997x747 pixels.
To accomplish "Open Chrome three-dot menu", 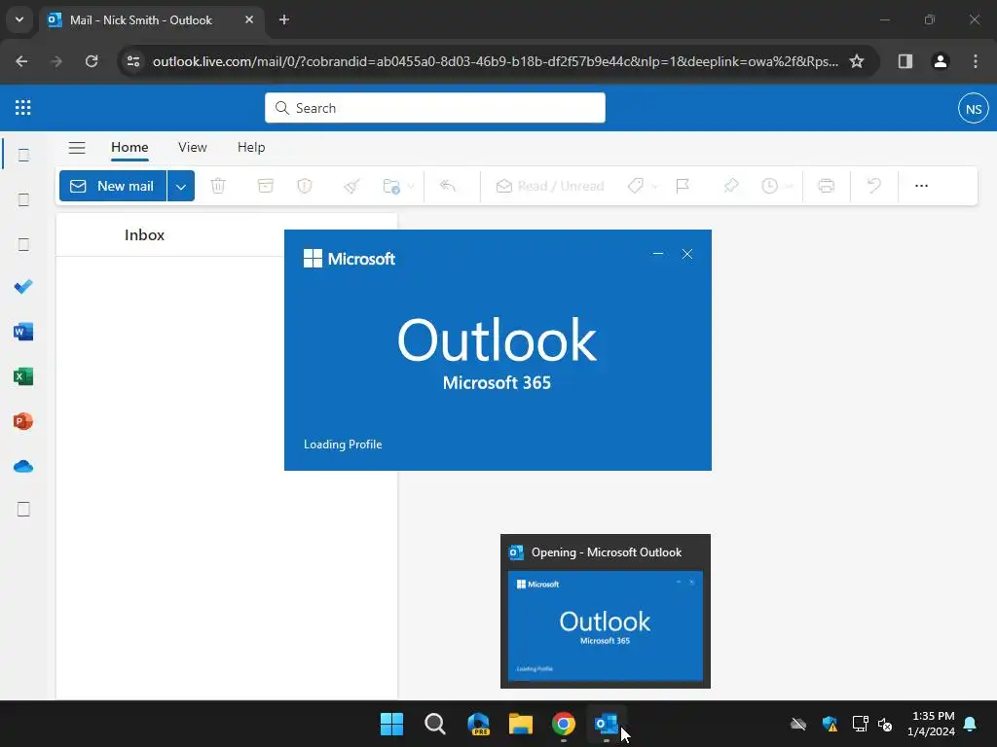I will [976, 61].
